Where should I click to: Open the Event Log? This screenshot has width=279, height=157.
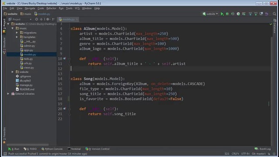tap(262, 149)
